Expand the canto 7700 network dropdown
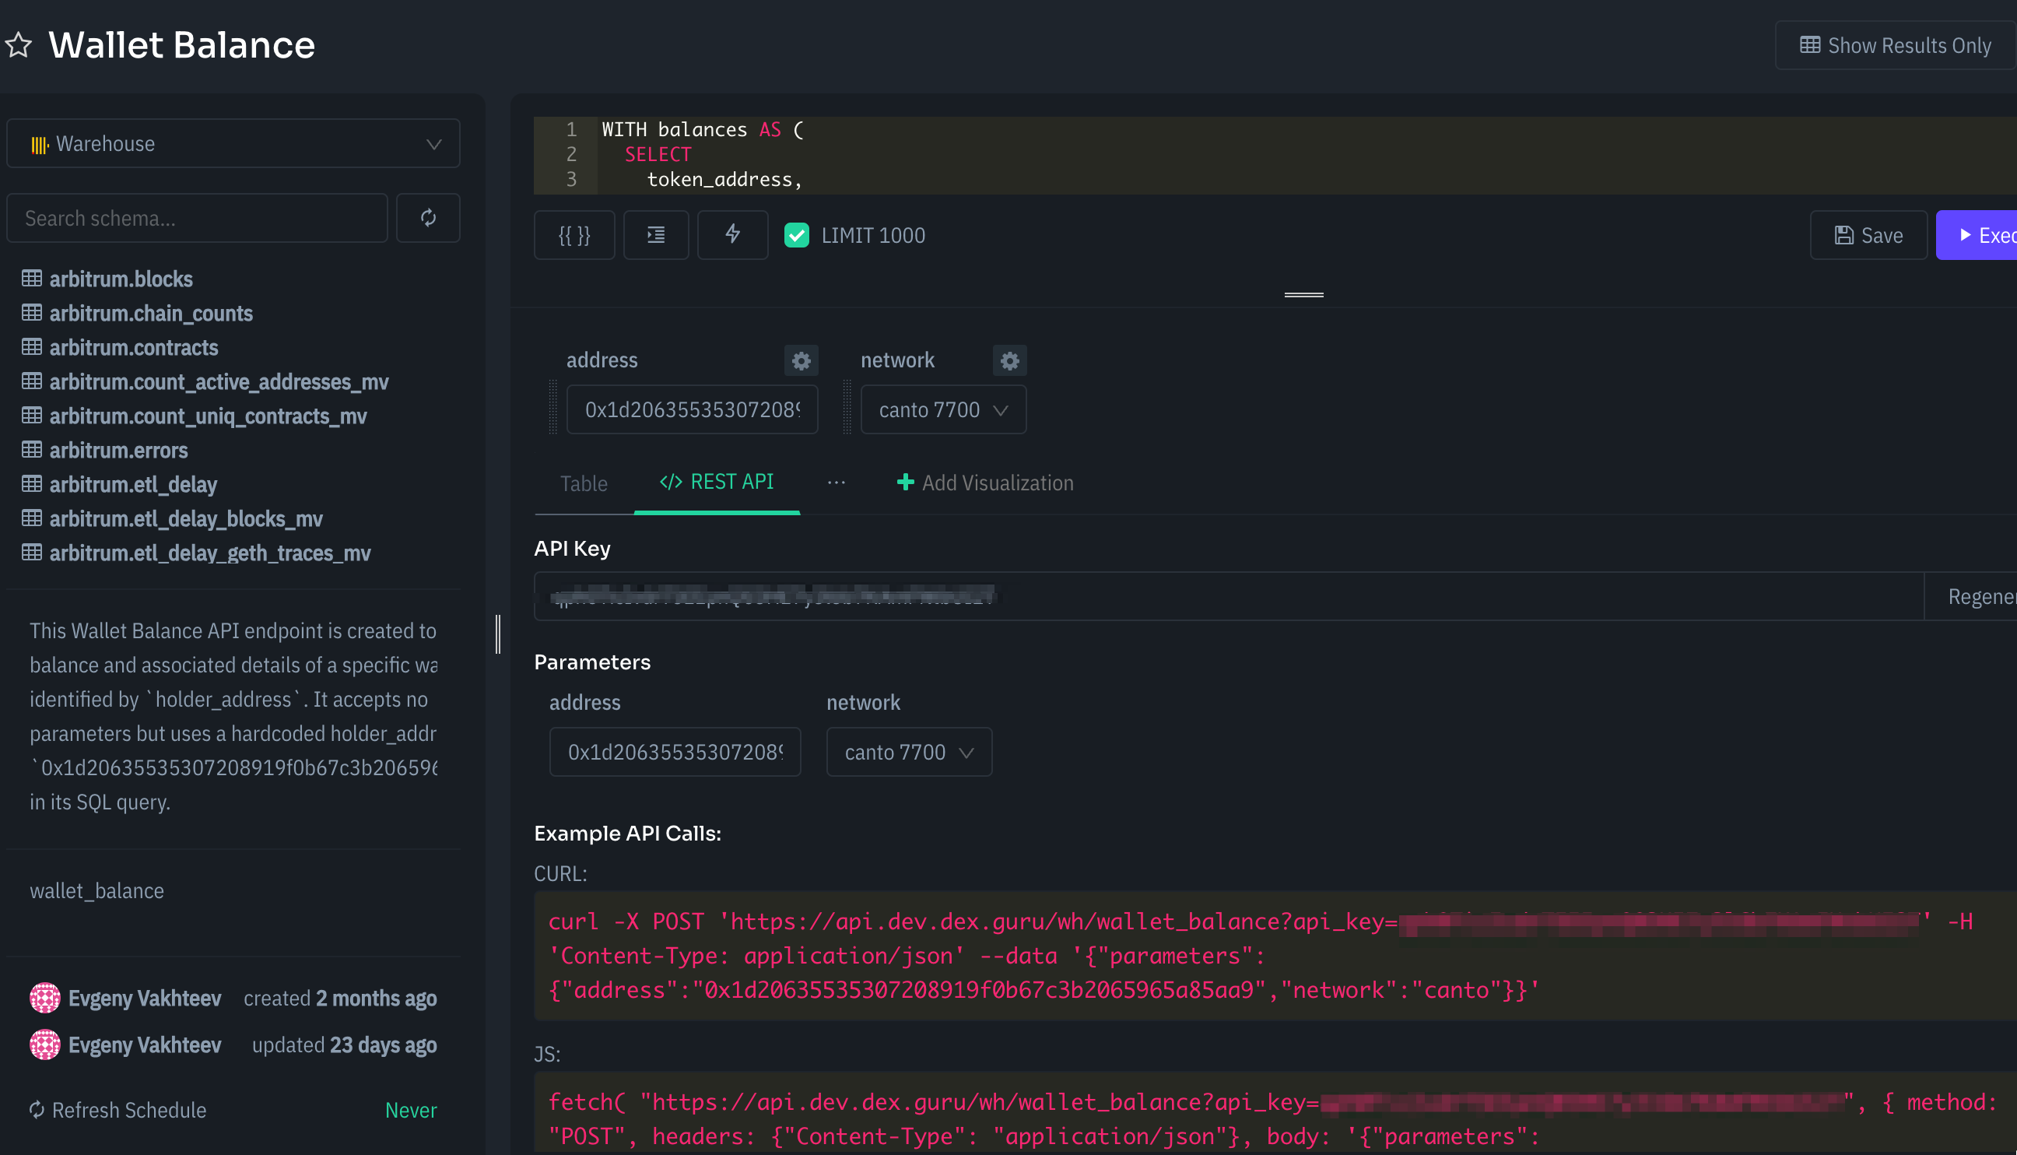 click(943, 409)
